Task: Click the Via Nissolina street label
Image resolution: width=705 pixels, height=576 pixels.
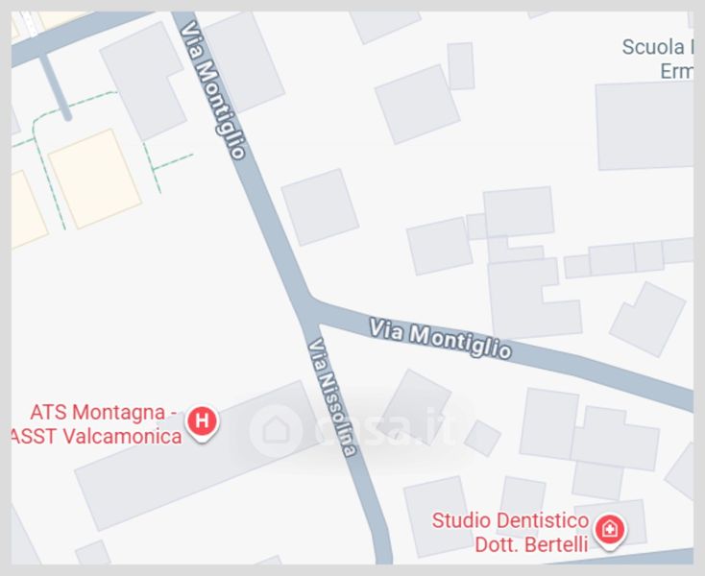Action: pyautogui.click(x=332, y=397)
